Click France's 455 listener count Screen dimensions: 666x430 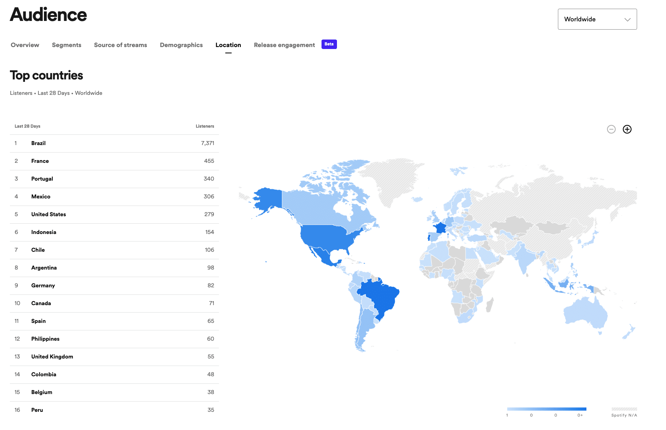[x=209, y=161]
